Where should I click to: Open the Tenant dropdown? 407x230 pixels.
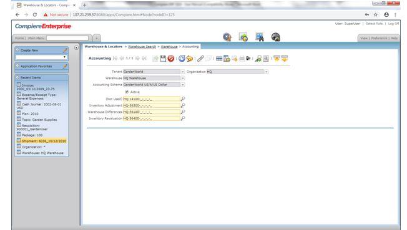pyautogui.click(x=183, y=72)
